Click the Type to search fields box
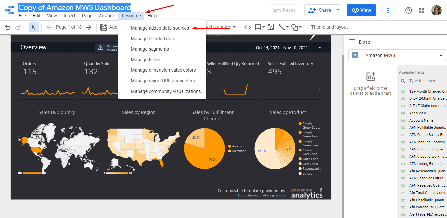The width and height of the screenshot is (447, 218). pyautogui.click(x=425, y=81)
